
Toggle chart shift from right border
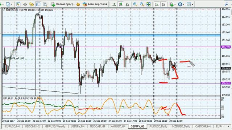point(163,4)
